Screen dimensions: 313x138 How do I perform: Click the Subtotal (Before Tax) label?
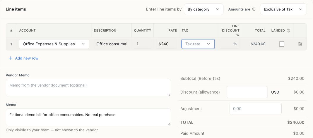200,79
